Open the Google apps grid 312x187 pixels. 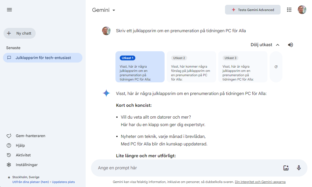pos(289,10)
